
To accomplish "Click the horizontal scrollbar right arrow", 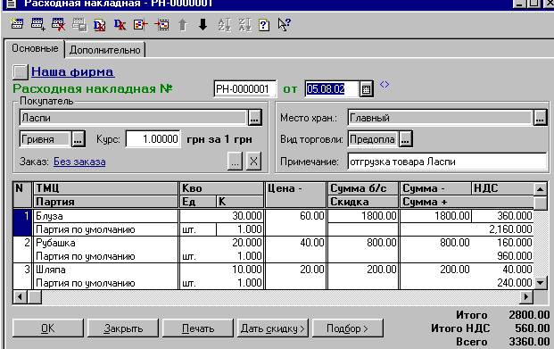I will (526, 296).
